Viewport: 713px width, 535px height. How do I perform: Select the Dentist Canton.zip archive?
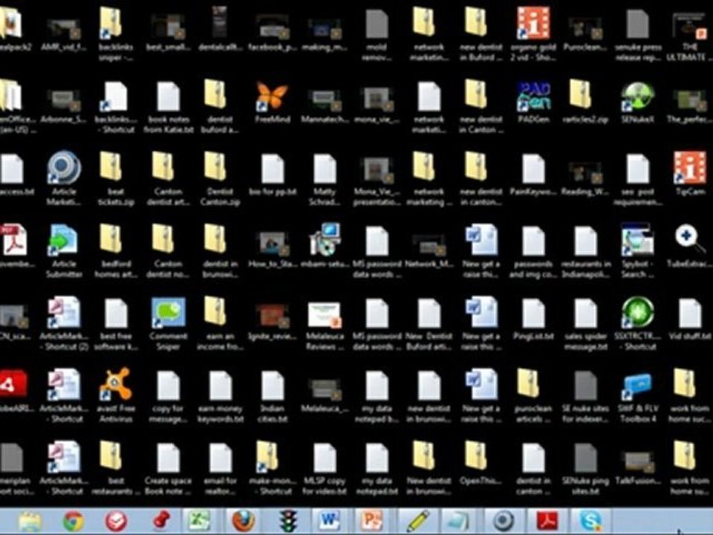220,178
